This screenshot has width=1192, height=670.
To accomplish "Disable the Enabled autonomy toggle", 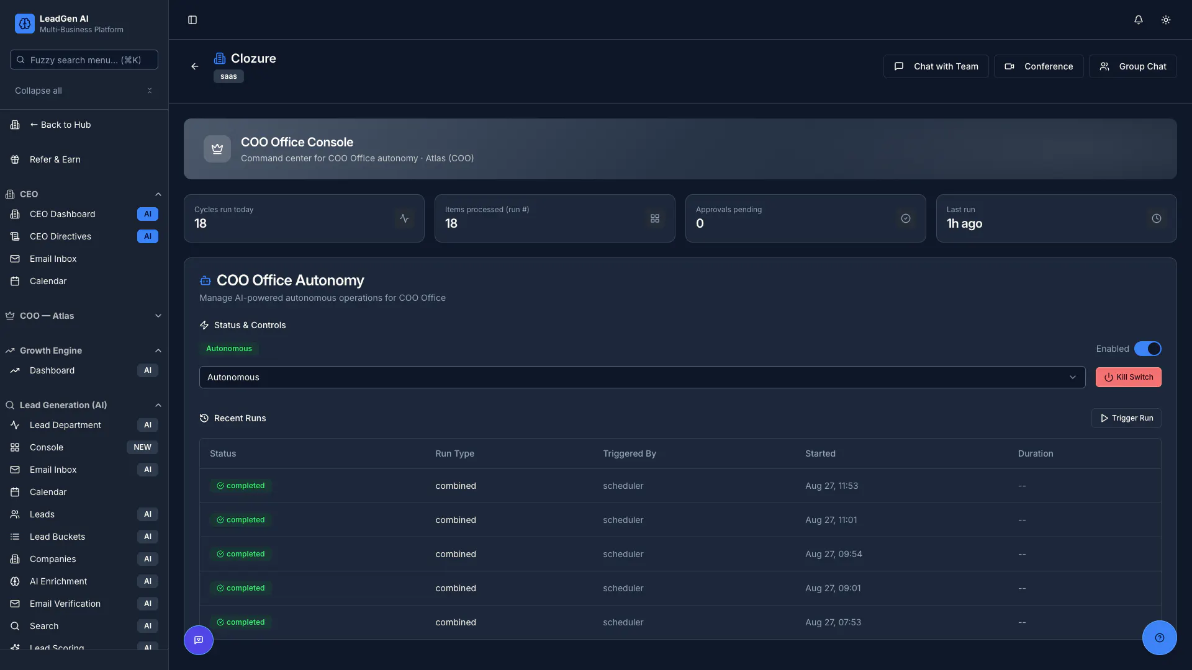I will pyautogui.click(x=1148, y=349).
